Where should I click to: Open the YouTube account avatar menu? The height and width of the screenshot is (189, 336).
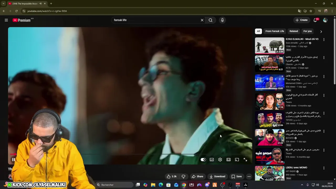(325, 20)
